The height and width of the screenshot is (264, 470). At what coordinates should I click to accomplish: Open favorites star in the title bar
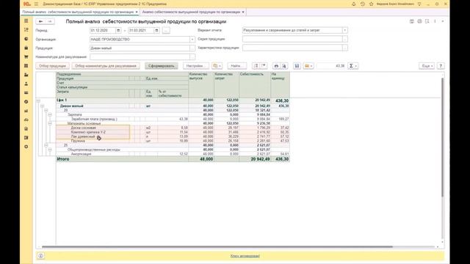(372, 4)
